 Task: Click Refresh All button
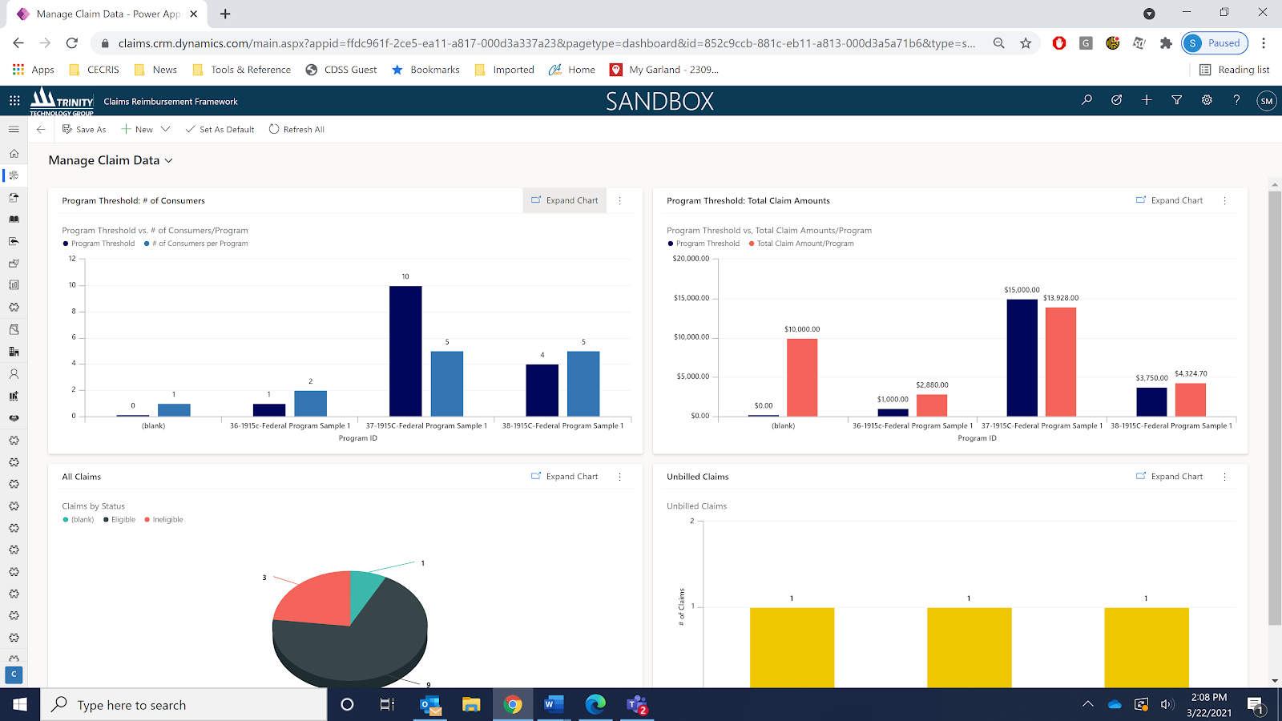(296, 129)
